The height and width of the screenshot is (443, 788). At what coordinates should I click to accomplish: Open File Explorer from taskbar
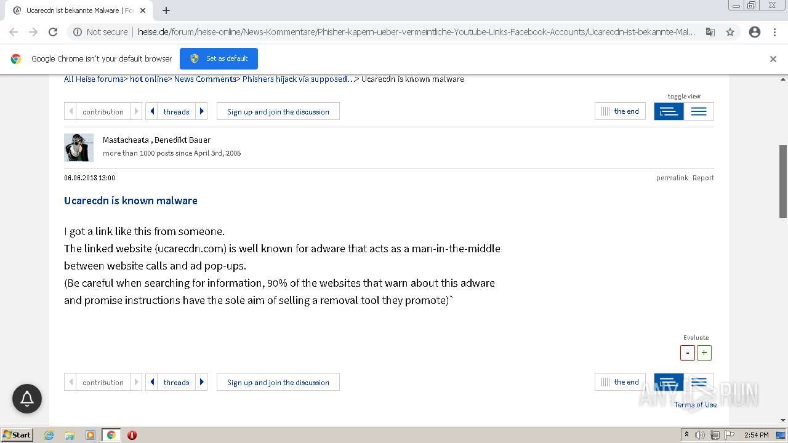click(x=70, y=435)
